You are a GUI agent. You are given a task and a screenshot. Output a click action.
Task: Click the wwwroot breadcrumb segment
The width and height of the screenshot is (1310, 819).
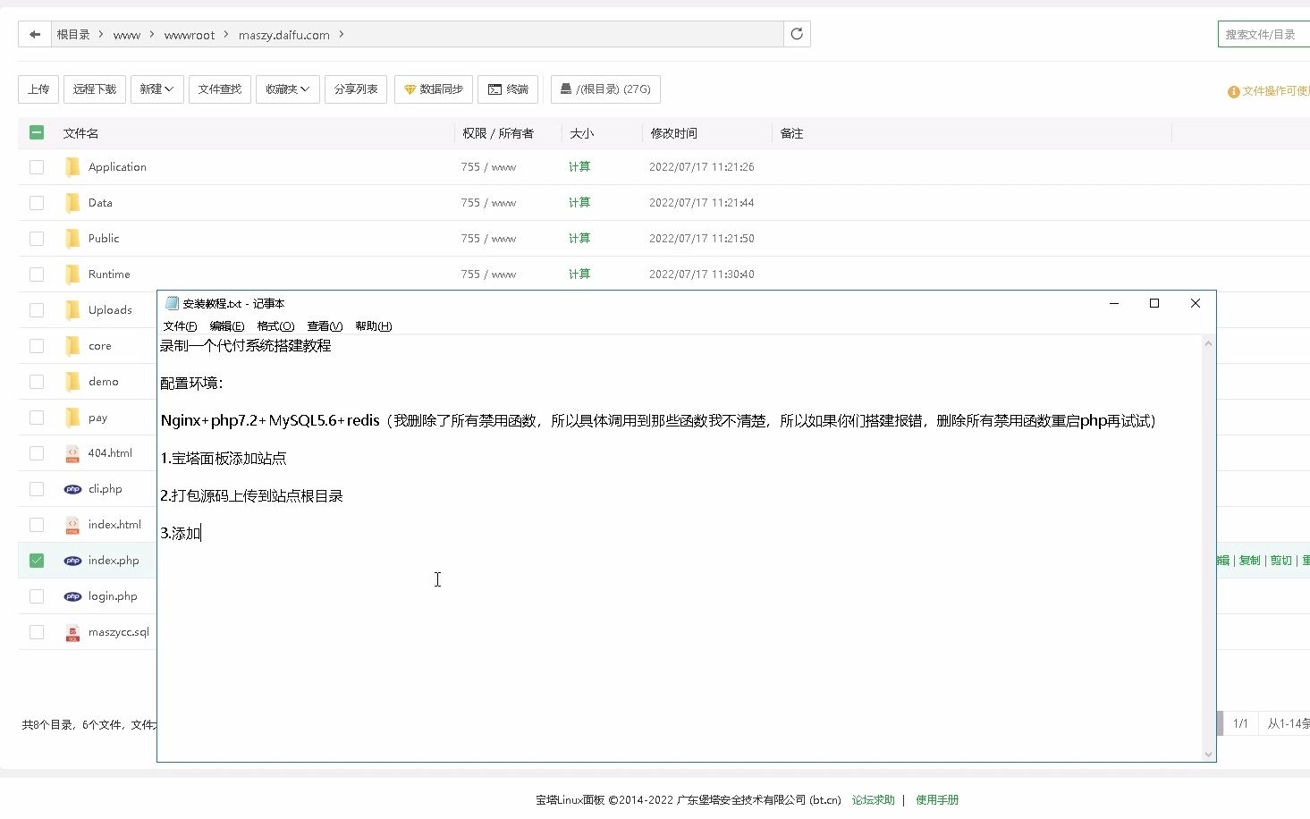coord(190,35)
